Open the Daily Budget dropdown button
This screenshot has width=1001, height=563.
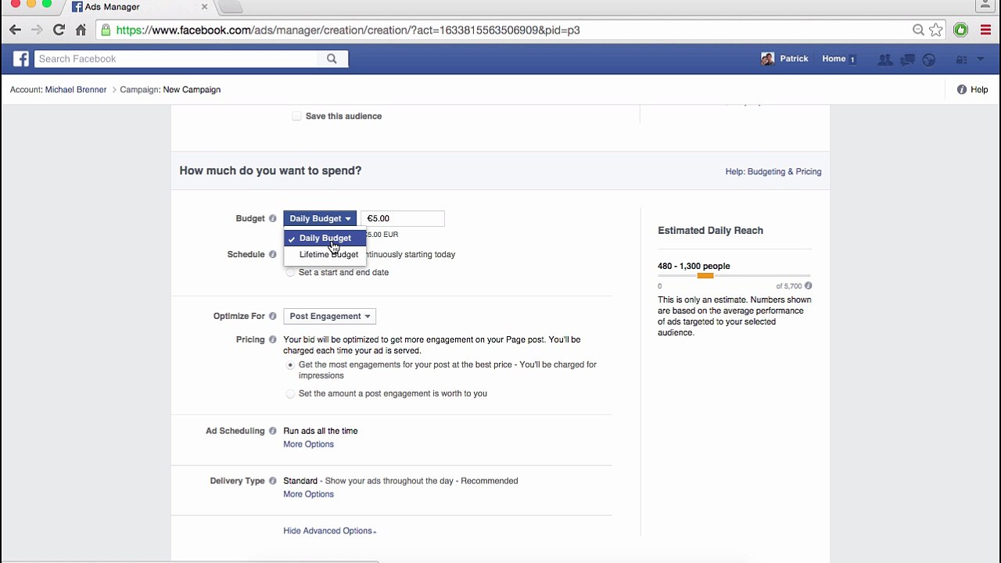(x=320, y=218)
